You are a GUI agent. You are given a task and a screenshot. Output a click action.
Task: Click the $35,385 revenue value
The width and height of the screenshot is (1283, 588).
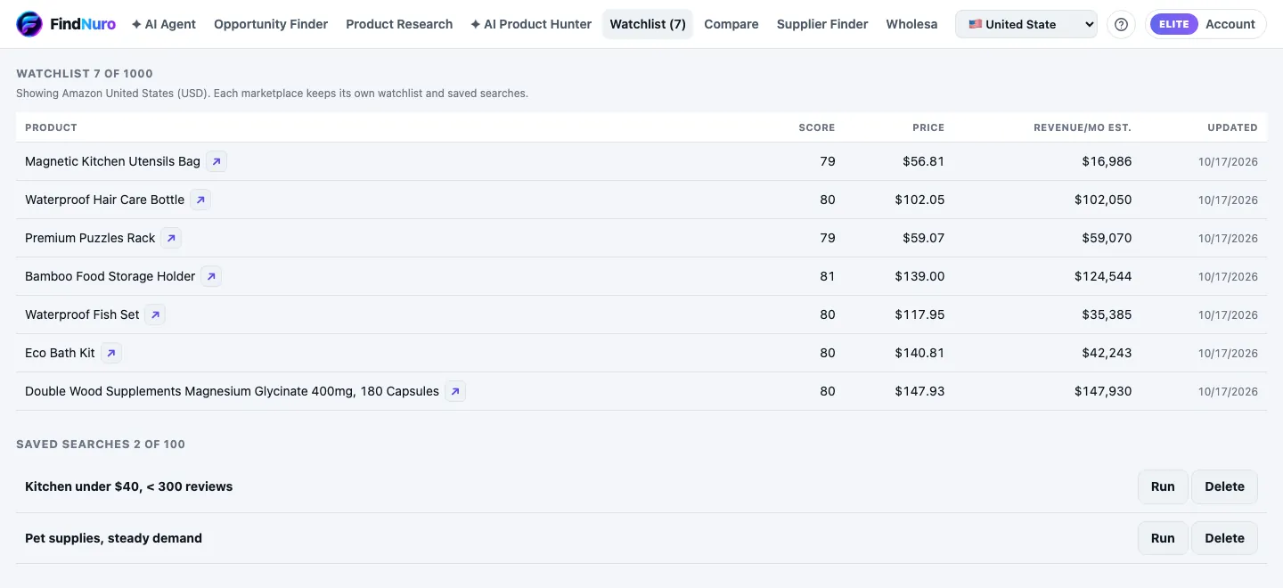(x=1107, y=314)
